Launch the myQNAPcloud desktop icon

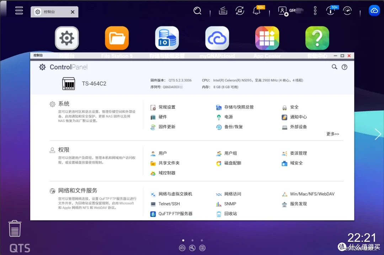217,38
